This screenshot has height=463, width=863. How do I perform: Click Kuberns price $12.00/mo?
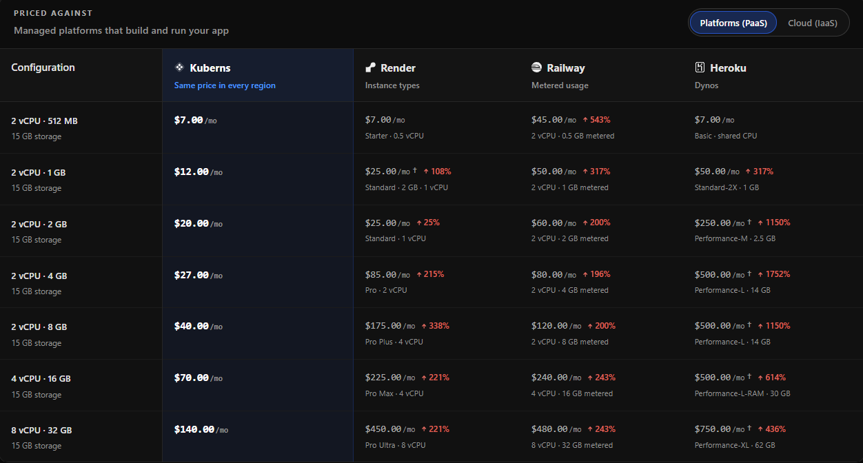(199, 172)
